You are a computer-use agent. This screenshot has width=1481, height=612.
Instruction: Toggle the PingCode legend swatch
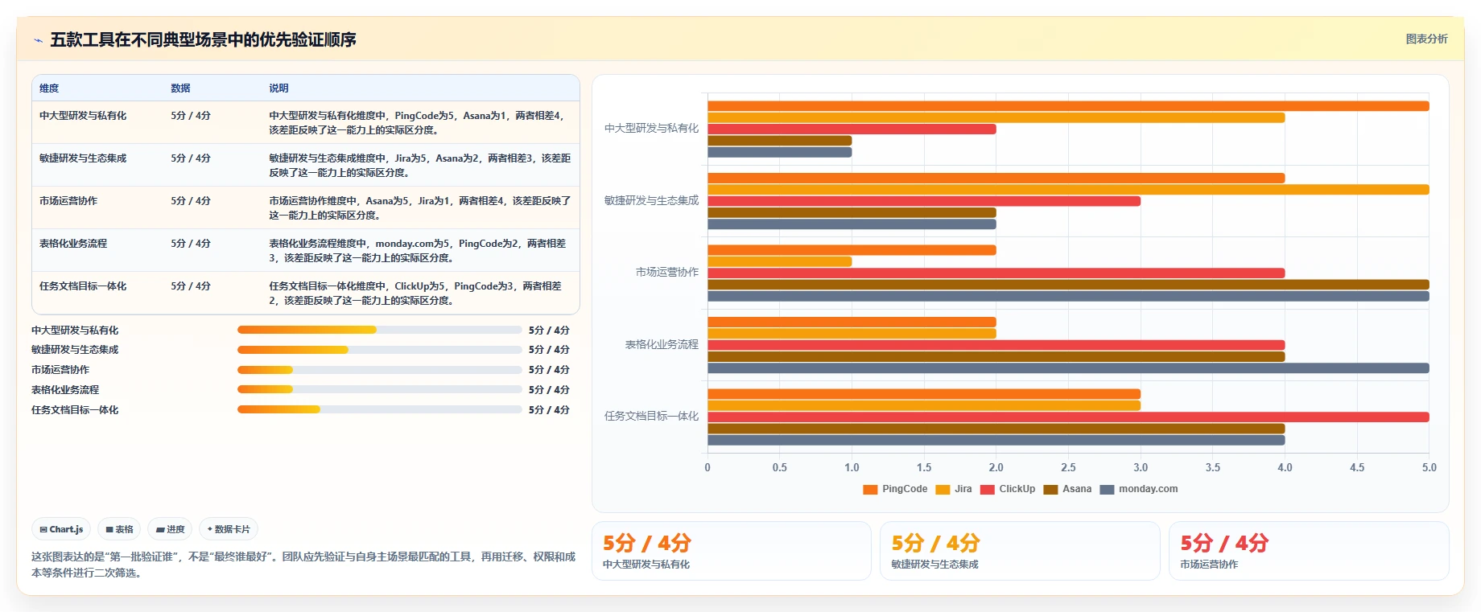870,489
